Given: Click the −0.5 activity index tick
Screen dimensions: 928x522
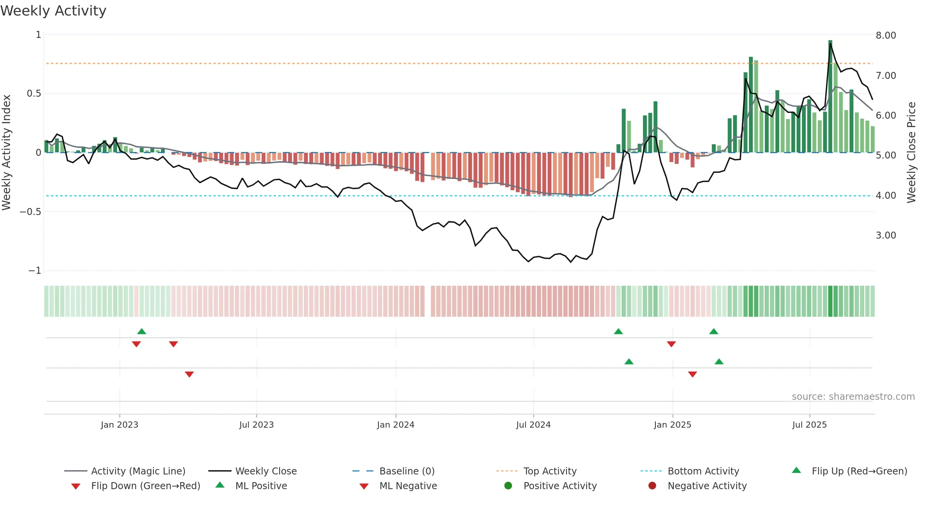Looking at the screenshot, I should (x=30, y=212).
